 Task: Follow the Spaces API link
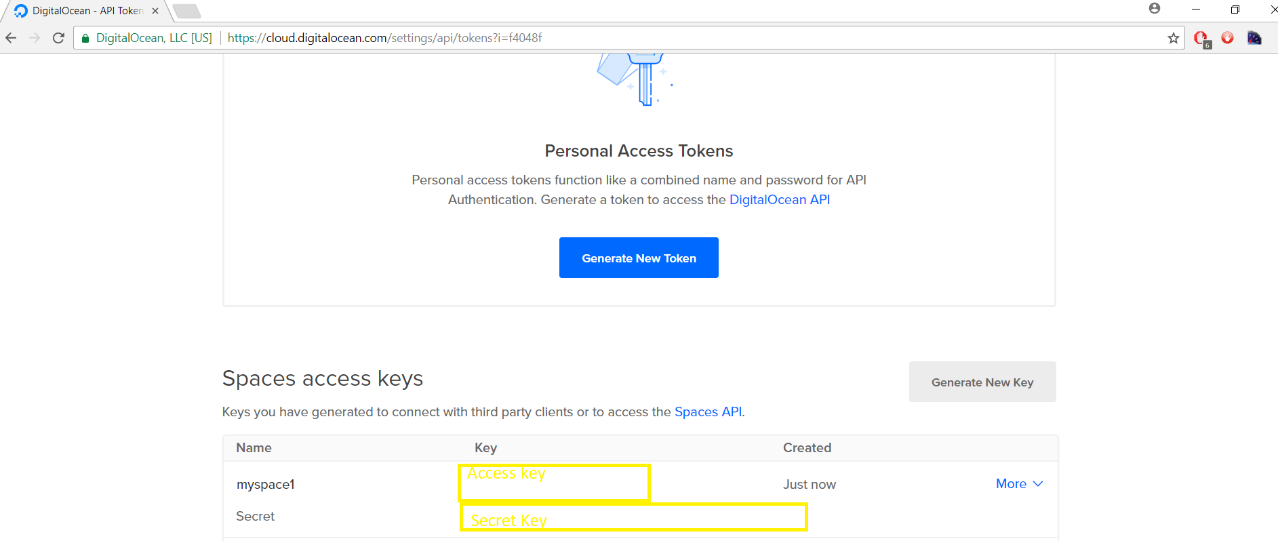[x=708, y=412]
